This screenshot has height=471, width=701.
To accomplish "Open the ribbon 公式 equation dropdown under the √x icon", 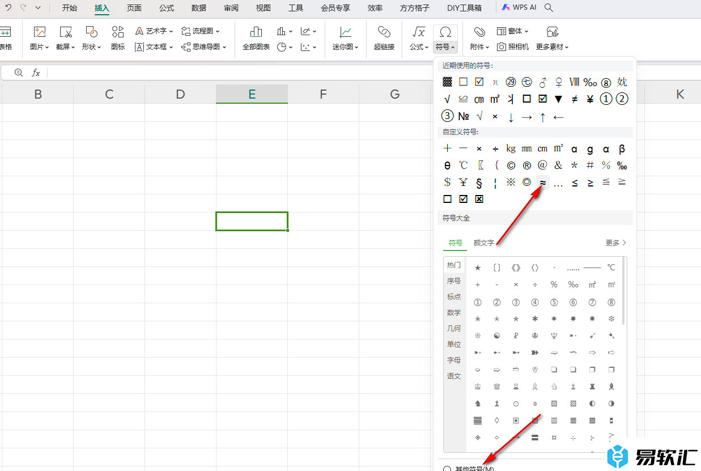I will pyautogui.click(x=419, y=47).
